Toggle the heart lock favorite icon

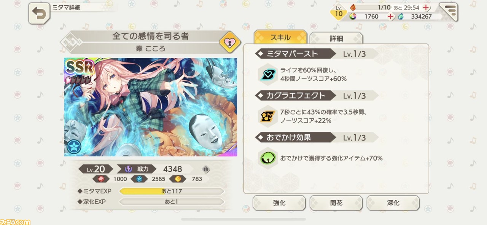pyautogui.click(x=230, y=43)
